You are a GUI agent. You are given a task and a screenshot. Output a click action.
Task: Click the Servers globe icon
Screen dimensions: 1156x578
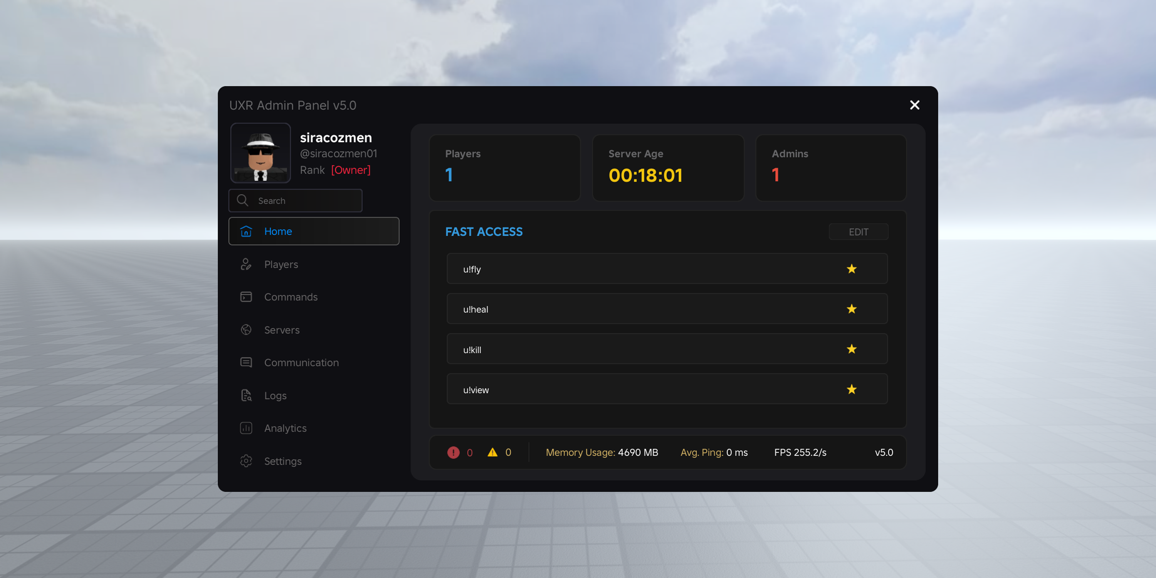tap(246, 330)
